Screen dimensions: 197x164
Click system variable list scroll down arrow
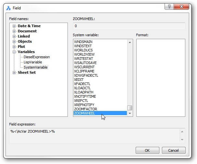pyautogui.click(x=130, y=114)
